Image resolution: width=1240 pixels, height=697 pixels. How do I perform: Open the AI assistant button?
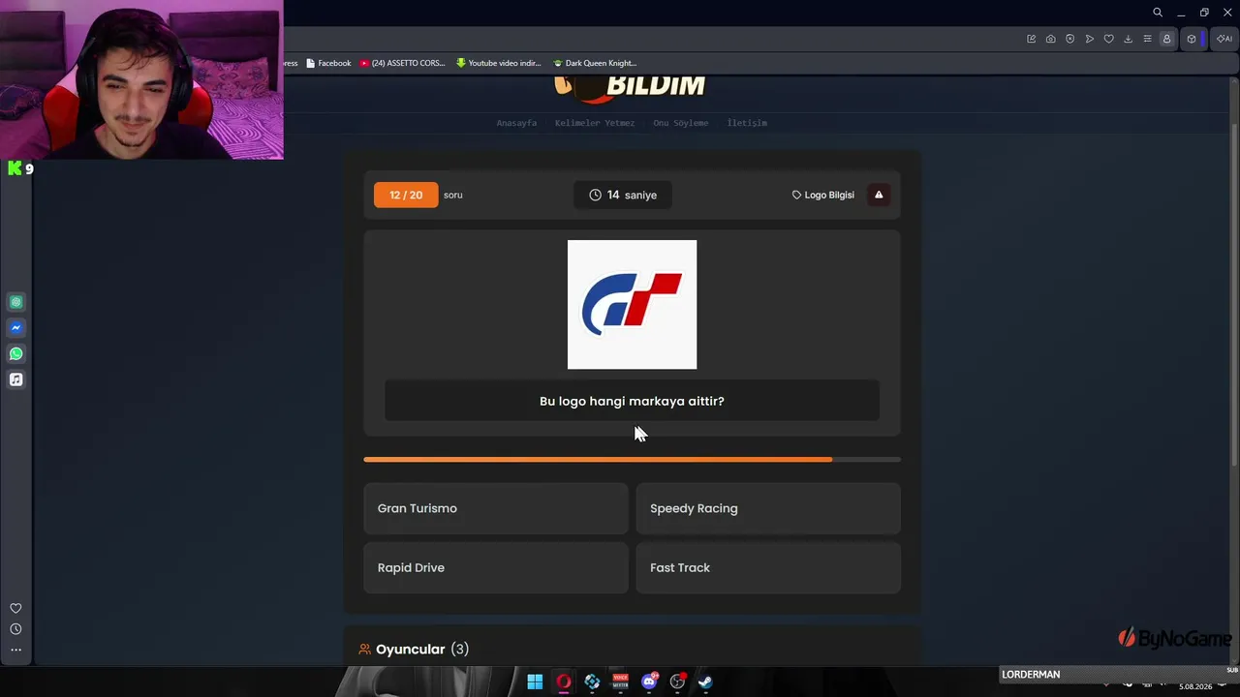[x=1224, y=39]
